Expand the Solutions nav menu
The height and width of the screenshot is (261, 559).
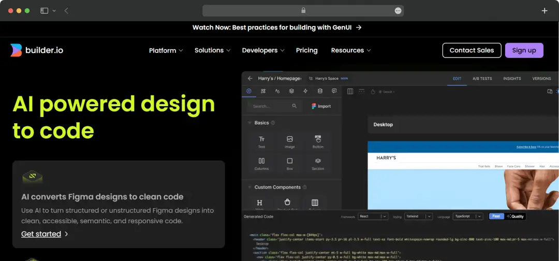[213, 50]
